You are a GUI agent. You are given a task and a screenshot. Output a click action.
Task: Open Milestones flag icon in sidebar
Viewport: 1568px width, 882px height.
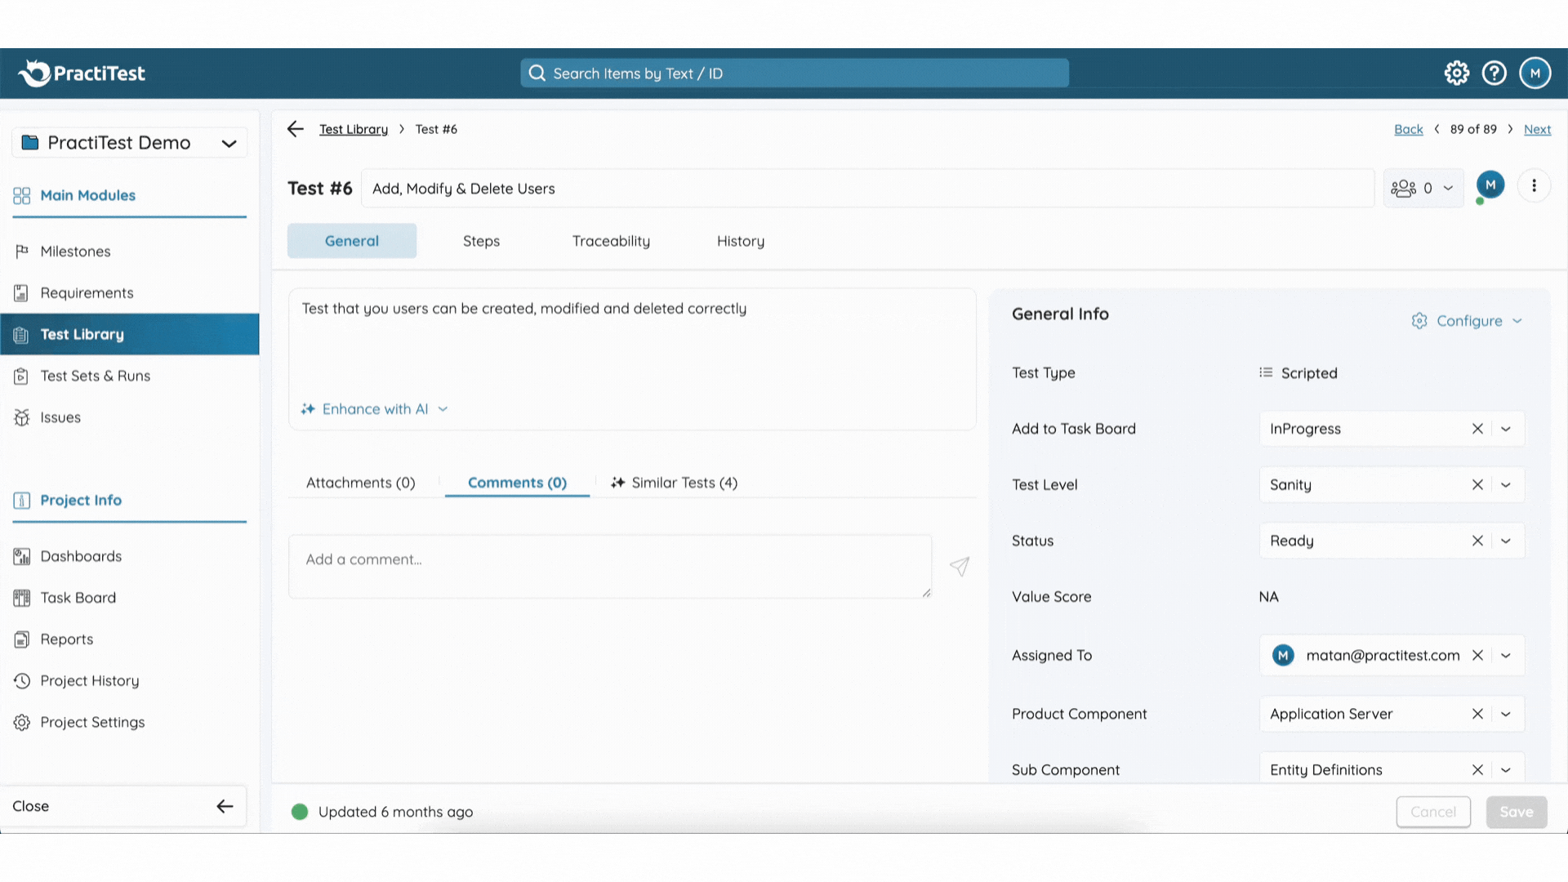(22, 252)
